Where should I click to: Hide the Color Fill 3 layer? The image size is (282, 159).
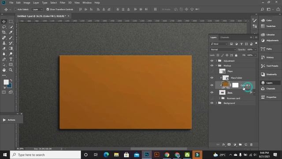[x=212, y=85]
